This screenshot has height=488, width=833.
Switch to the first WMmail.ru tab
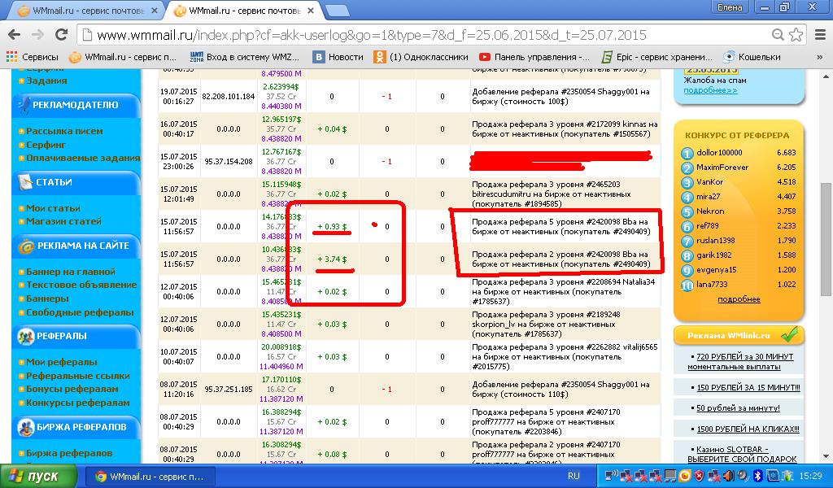[81, 11]
